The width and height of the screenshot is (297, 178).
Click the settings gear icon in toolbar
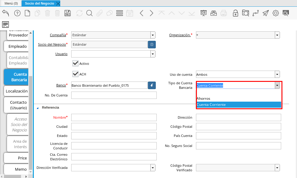[x=276, y=13]
